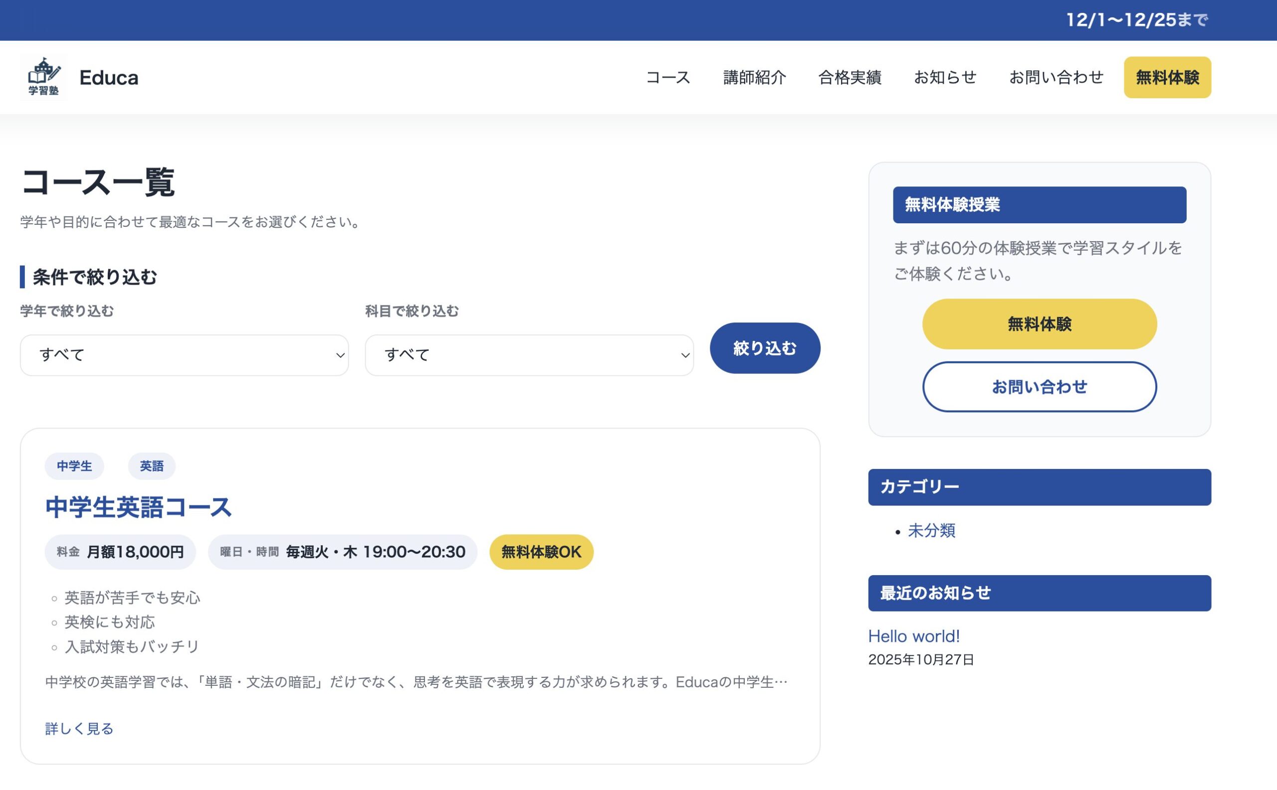This screenshot has height=790, width=1277.
Task: Open the 未分類 category link
Action: (931, 530)
